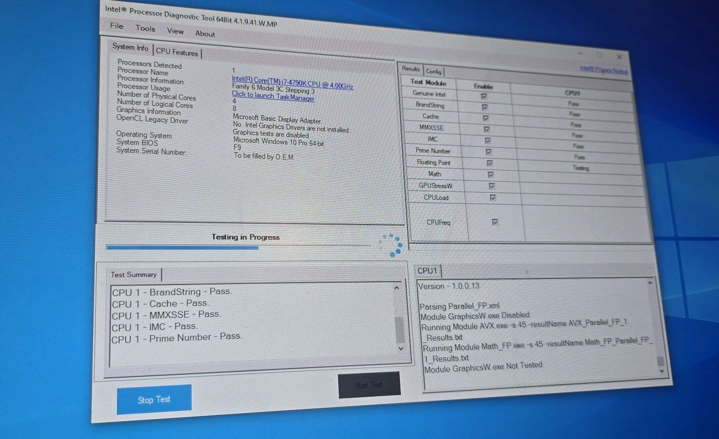Click the CPUFreq test module cell
The height and width of the screenshot is (439, 719).
(x=438, y=222)
